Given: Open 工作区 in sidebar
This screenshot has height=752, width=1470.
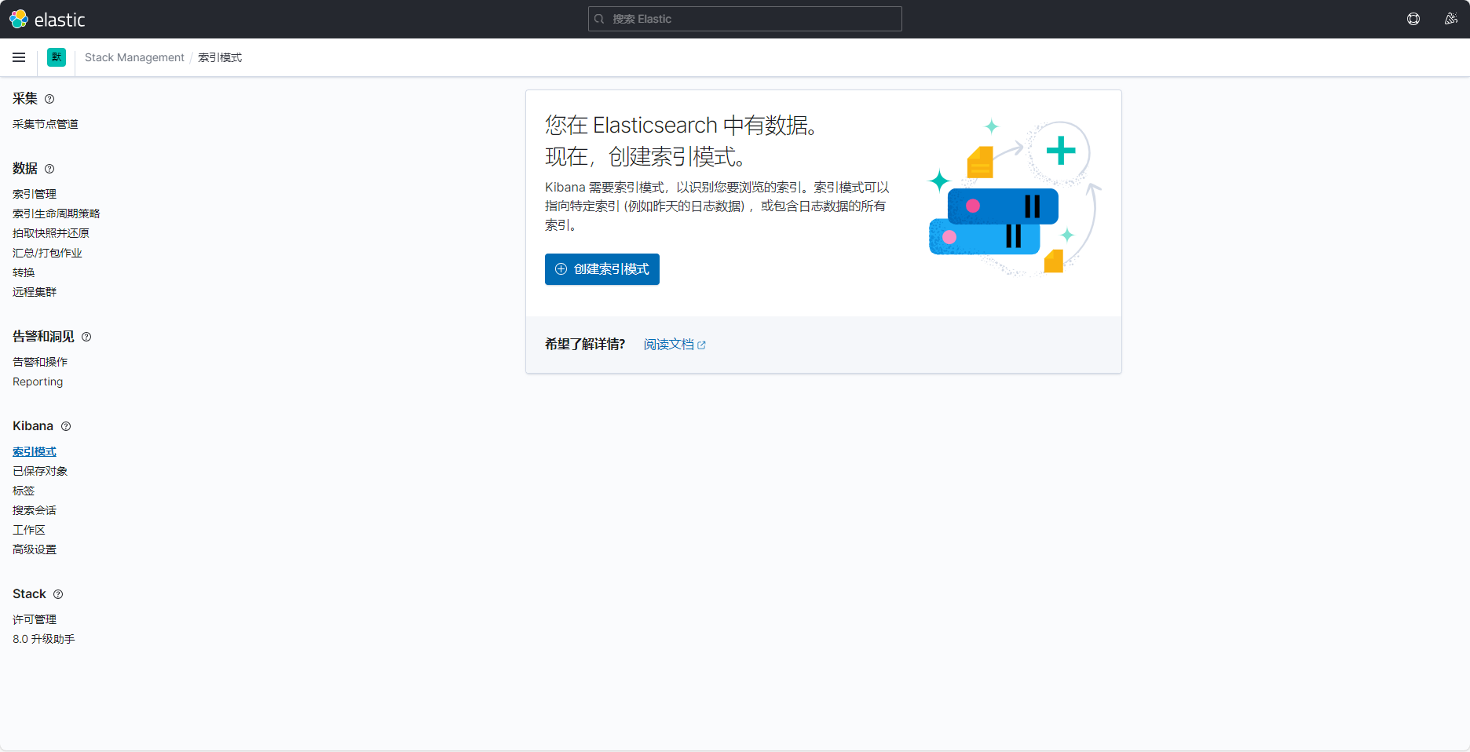Looking at the screenshot, I should [x=29, y=530].
